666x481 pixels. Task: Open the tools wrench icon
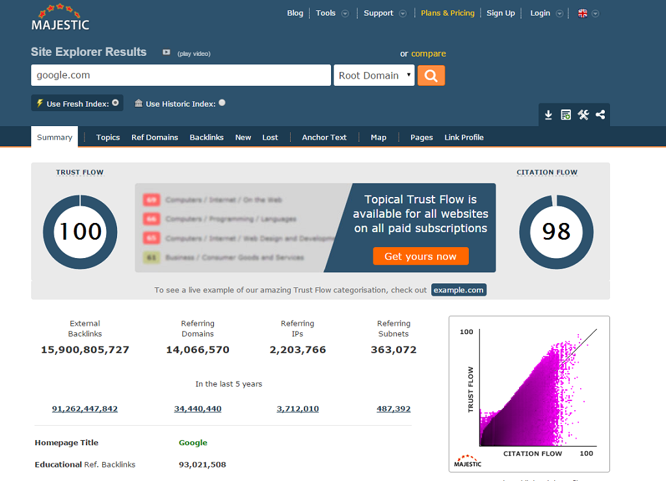(x=583, y=114)
